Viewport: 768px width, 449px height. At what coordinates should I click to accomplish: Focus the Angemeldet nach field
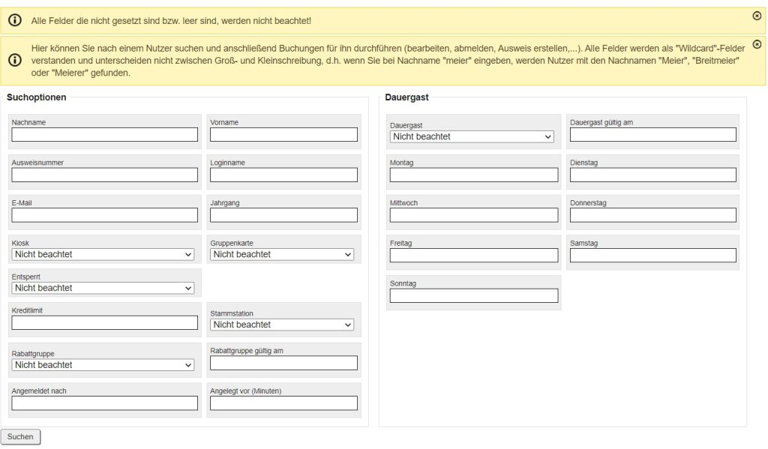tap(105, 403)
